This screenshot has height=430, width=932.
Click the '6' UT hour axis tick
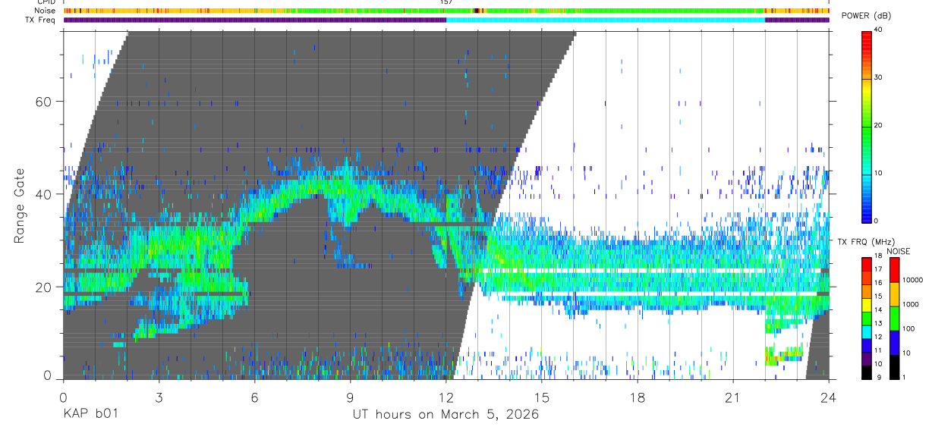254,397
